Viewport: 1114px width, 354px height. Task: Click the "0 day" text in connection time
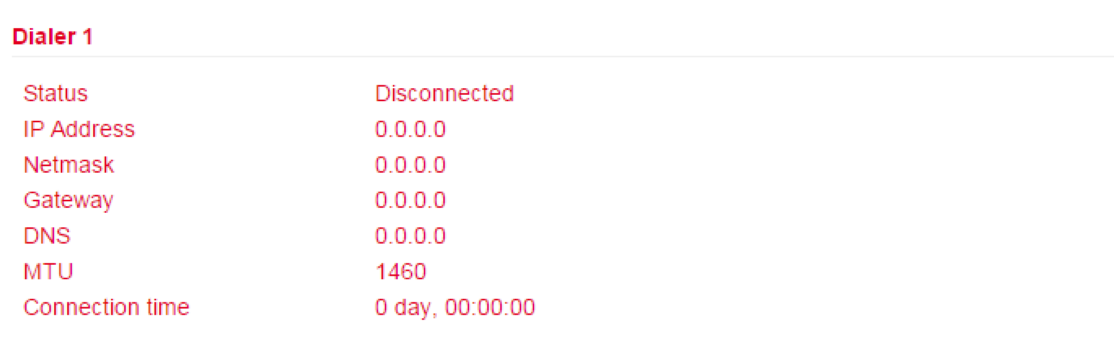coord(403,307)
